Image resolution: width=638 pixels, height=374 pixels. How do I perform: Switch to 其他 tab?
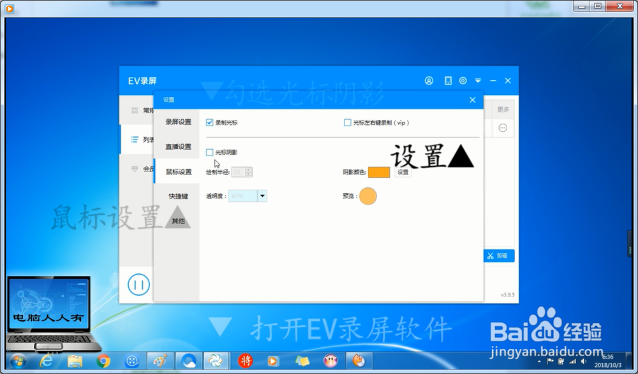click(x=177, y=220)
